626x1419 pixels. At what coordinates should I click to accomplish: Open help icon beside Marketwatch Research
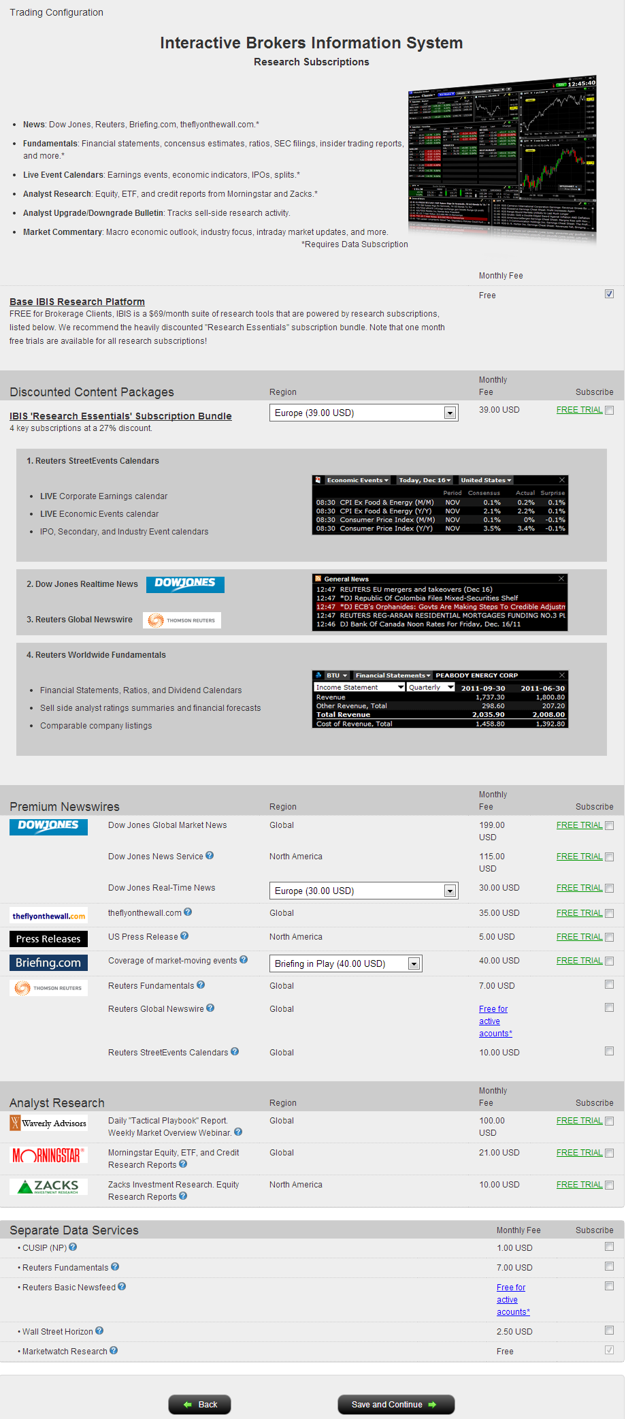pyautogui.click(x=114, y=1351)
